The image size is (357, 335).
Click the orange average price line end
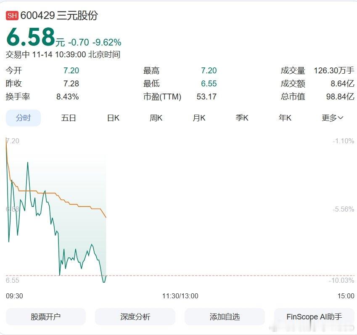(x=106, y=217)
